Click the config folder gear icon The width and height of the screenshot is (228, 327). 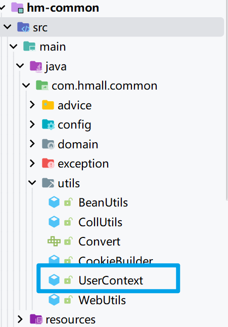[x=49, y=125]
